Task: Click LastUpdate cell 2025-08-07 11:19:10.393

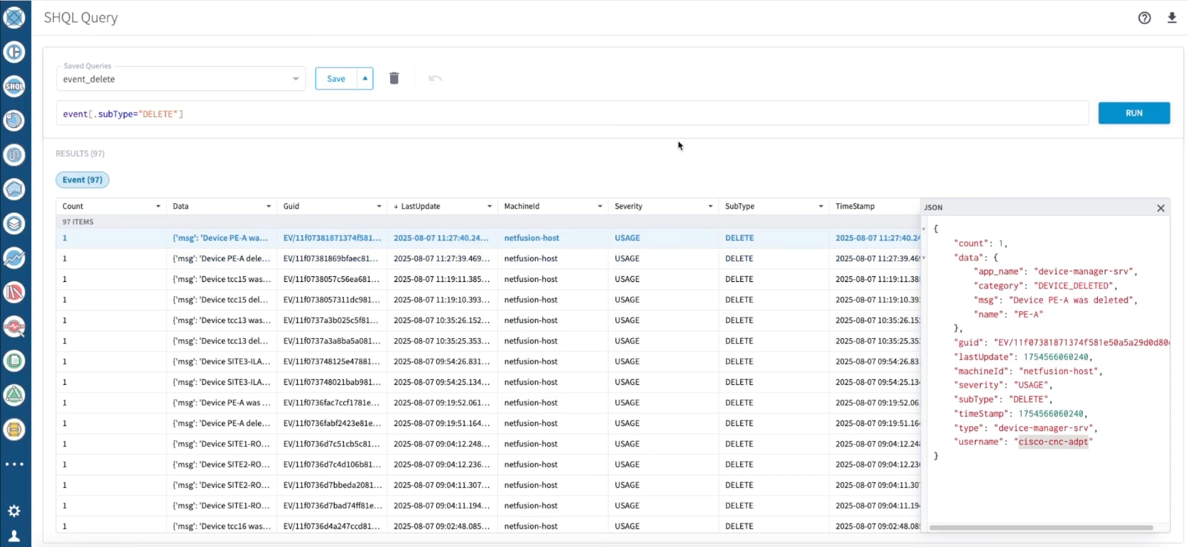Action: pos(441,300)
